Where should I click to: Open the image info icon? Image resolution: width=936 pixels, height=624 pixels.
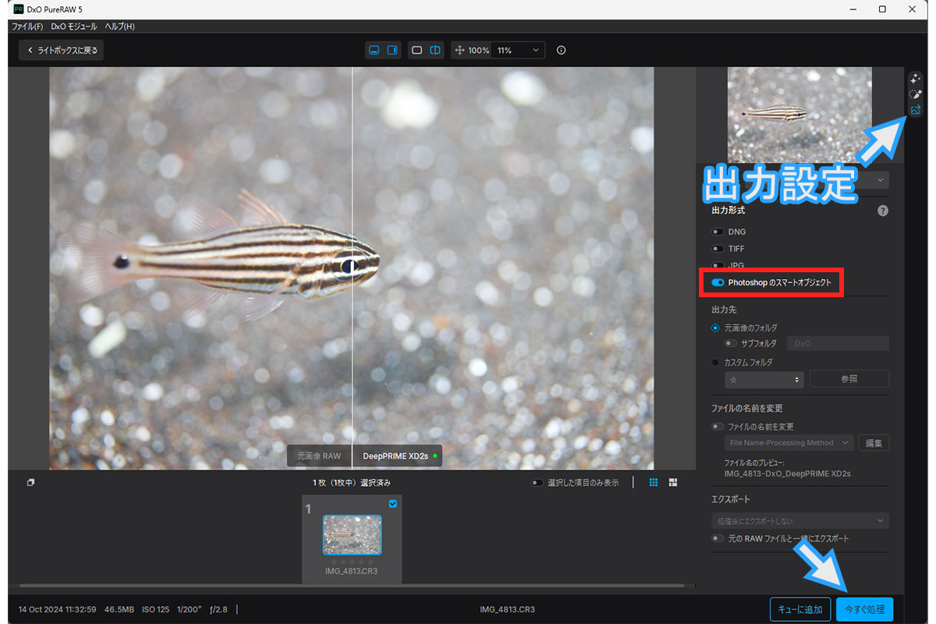pos(561,50)
